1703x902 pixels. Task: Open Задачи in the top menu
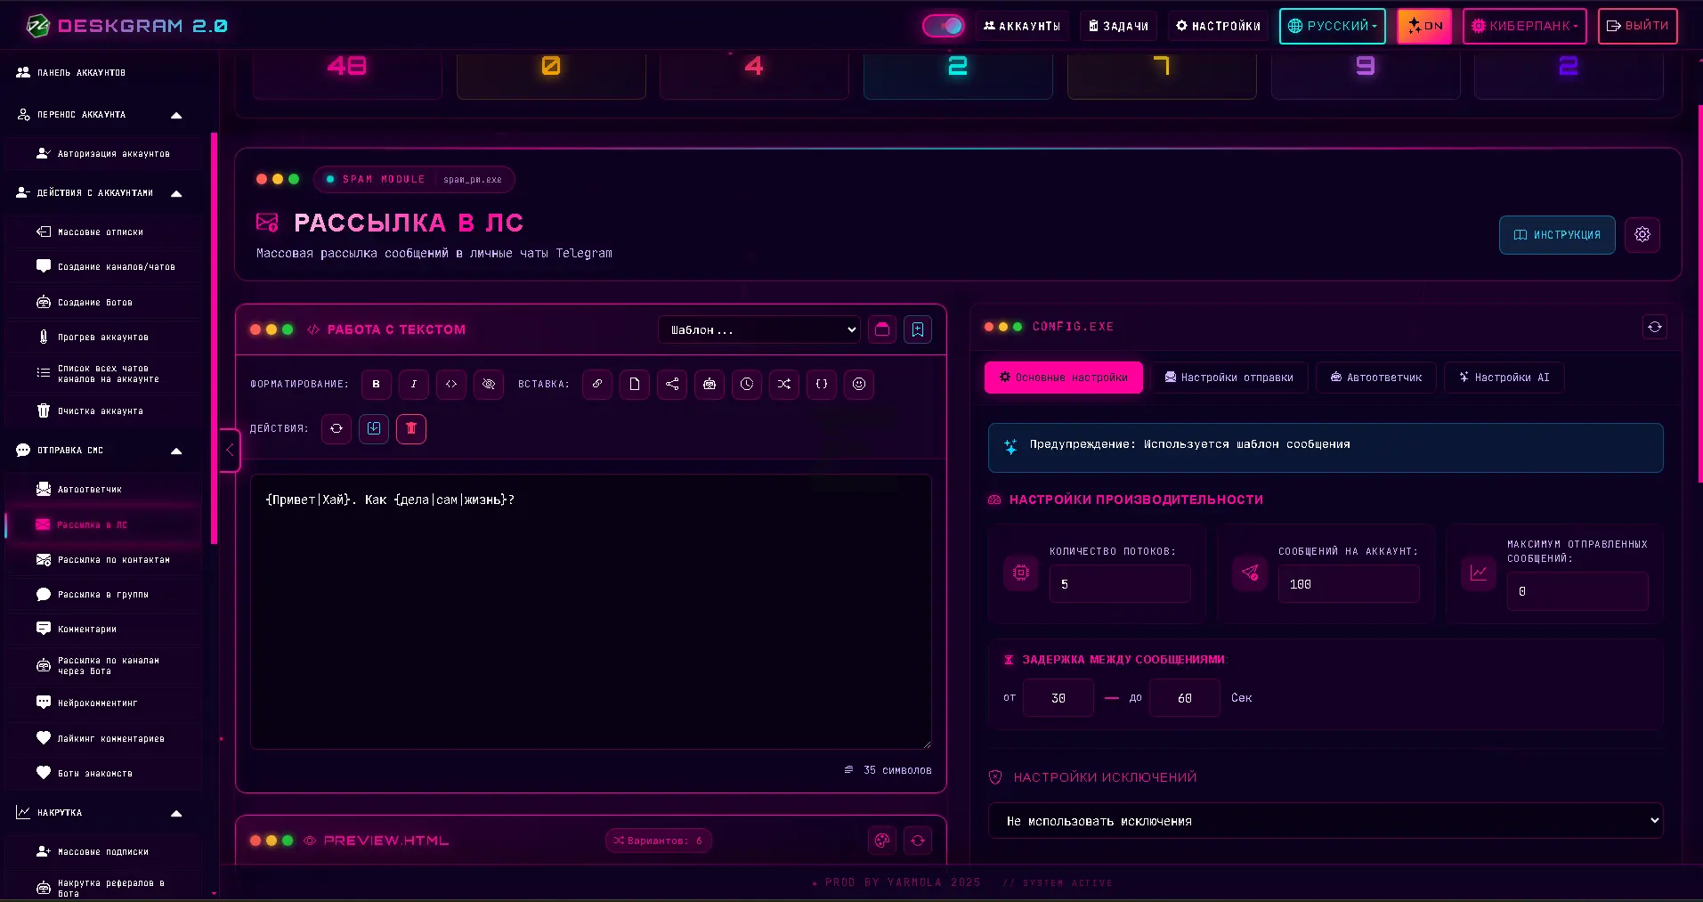point(1119,26)
